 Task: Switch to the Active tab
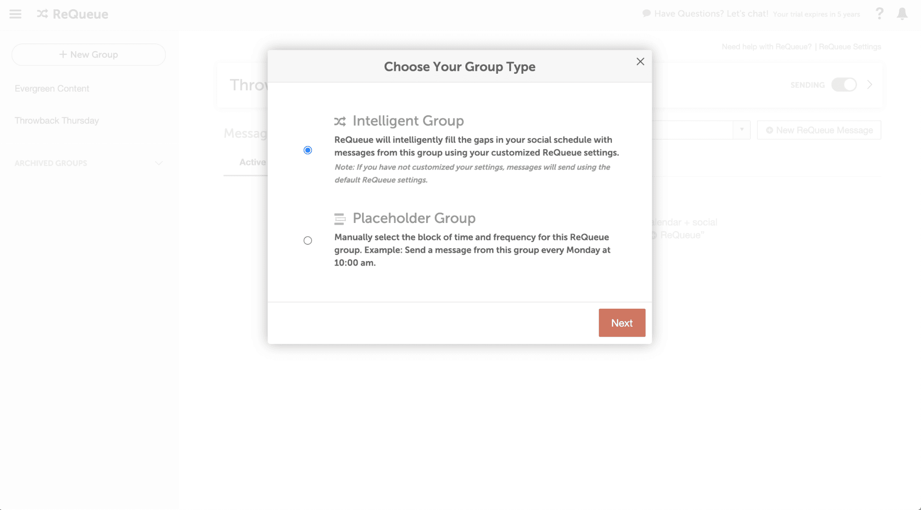[x=252, y=162]
